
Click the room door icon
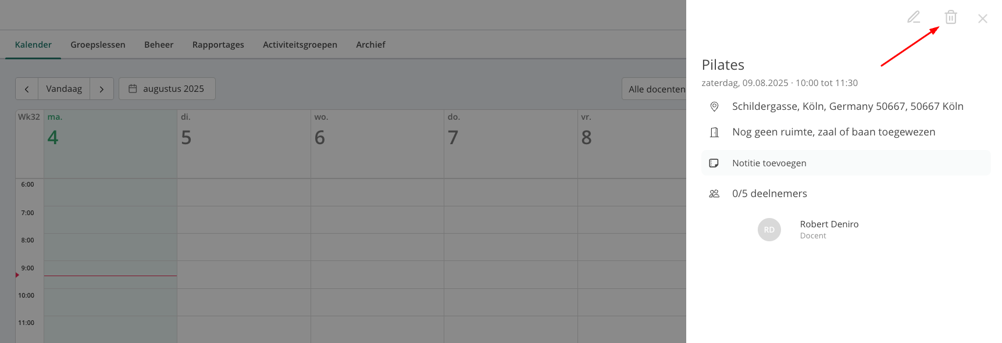tap(714, 133)
